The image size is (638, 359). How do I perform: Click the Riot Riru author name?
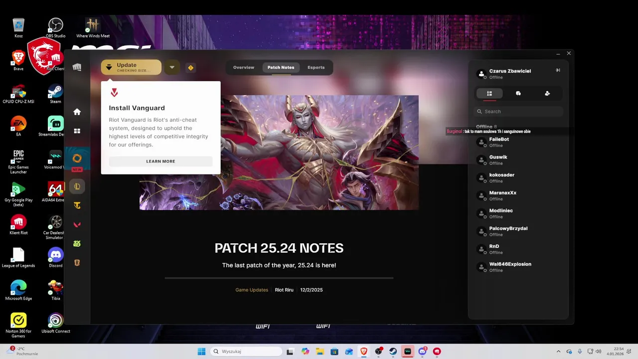(x=284, y=290)
